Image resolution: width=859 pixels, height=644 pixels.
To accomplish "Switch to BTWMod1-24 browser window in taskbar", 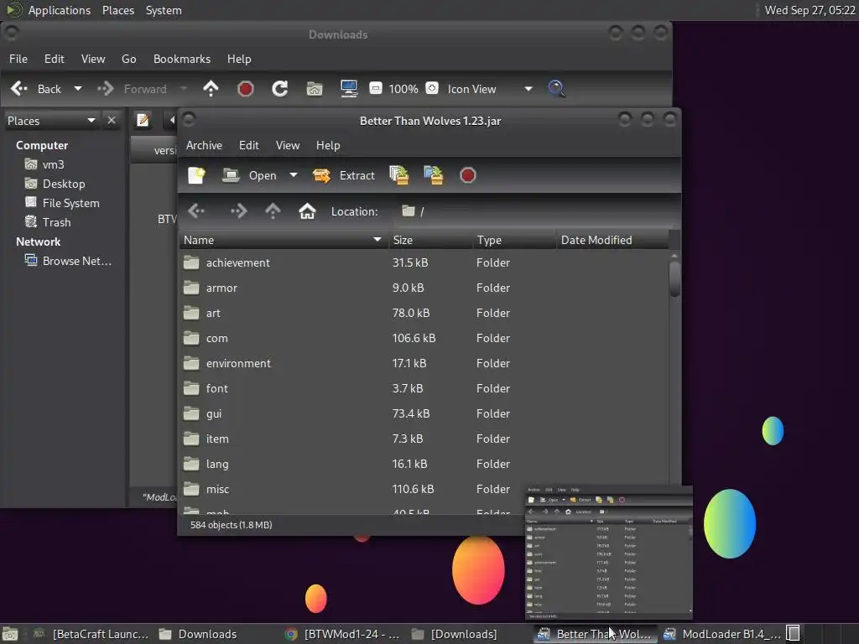I will (342, 634).
